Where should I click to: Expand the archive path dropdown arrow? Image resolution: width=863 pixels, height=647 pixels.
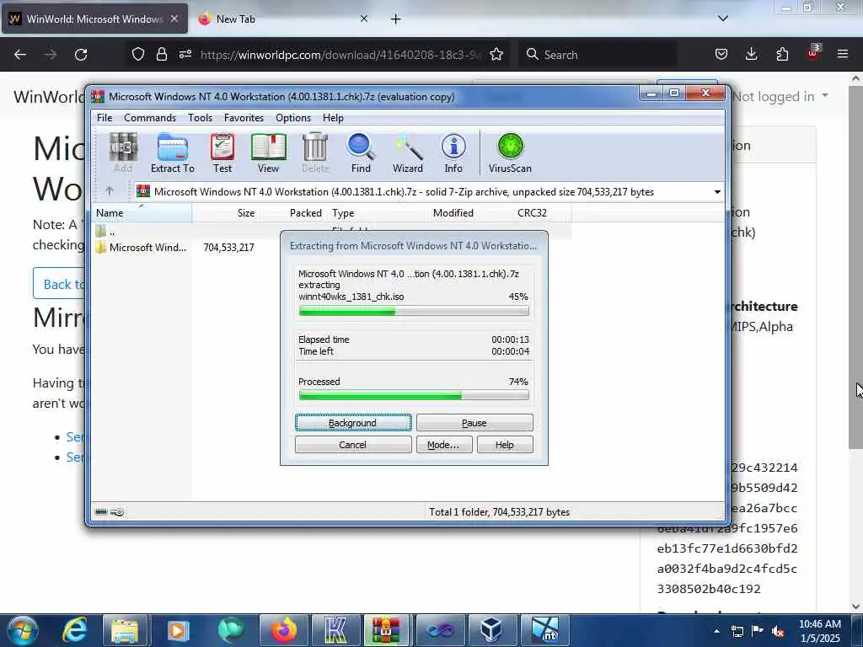coord(717,192)
